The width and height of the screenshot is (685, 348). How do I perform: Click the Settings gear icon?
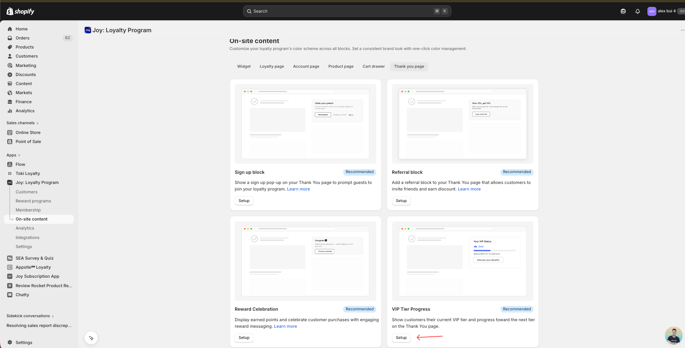point(10,343)
